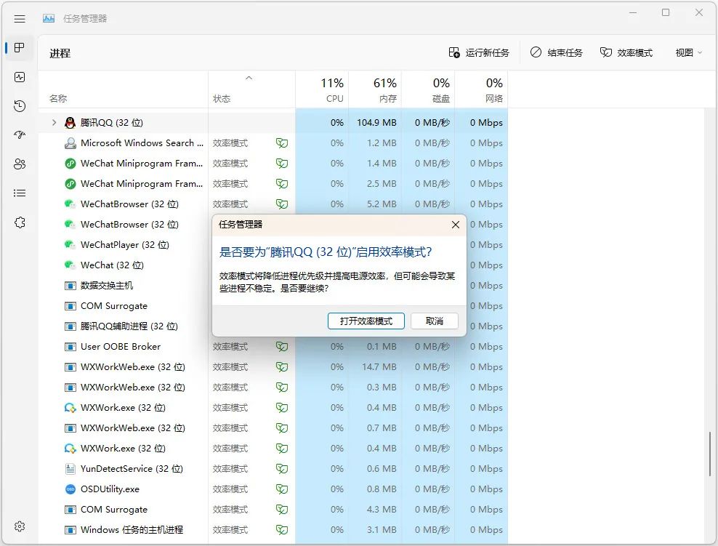
Task: Expand the 腾讯QQ (32 位) process group
Action: click(54, 123)
